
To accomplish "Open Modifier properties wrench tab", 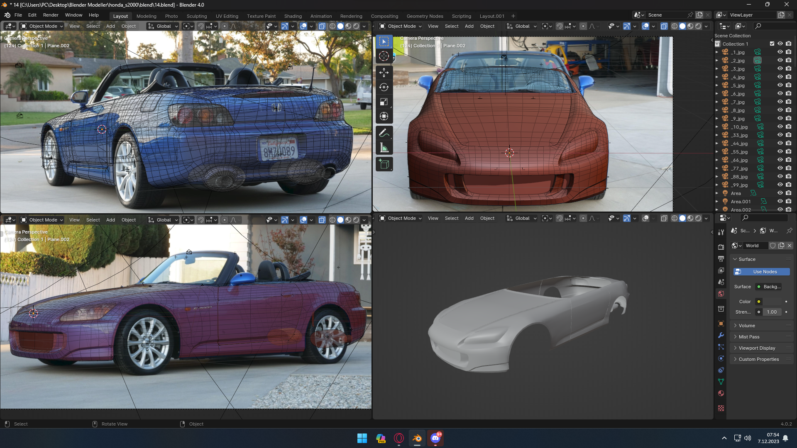I will coord(721,335).
